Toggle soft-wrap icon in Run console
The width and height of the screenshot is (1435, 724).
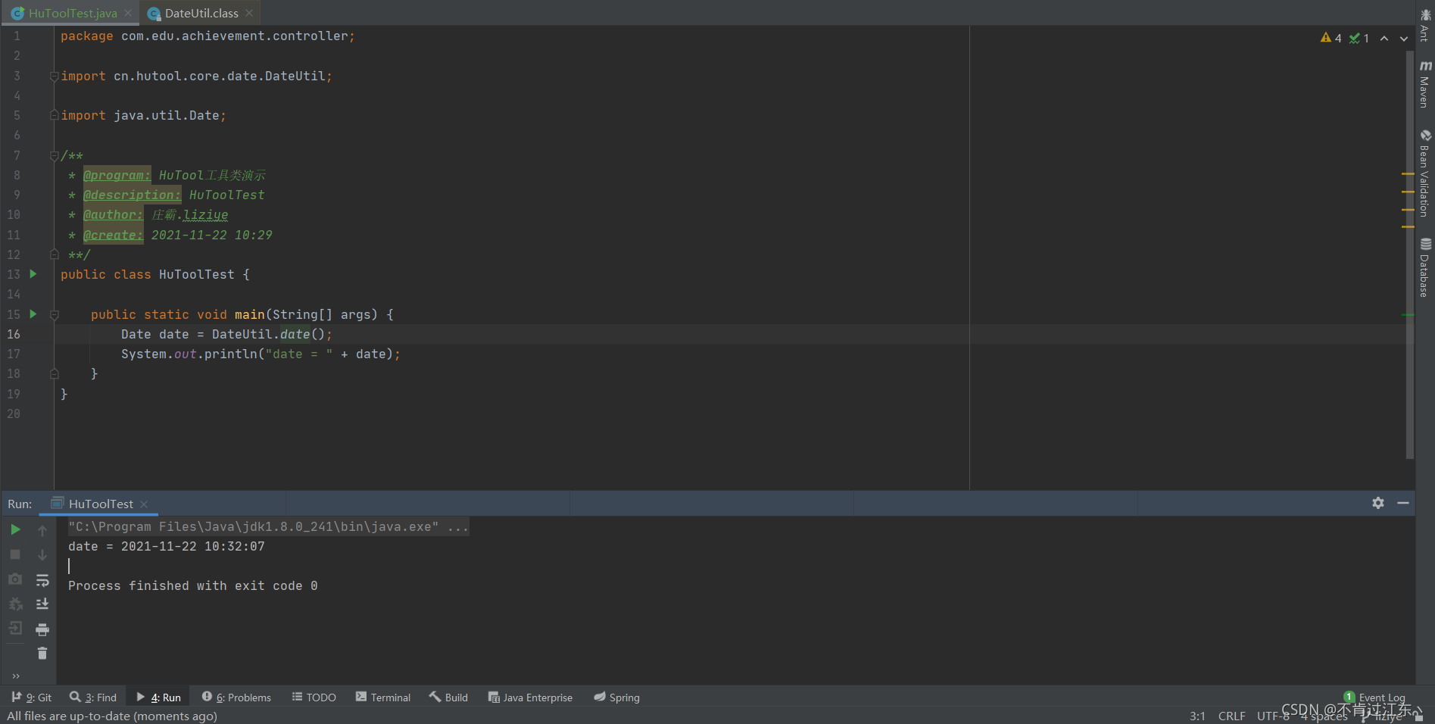pos(42,580)
